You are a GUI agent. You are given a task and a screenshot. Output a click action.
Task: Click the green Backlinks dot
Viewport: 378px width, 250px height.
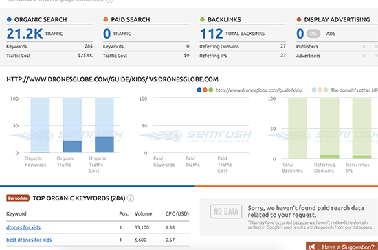[202, 19]
